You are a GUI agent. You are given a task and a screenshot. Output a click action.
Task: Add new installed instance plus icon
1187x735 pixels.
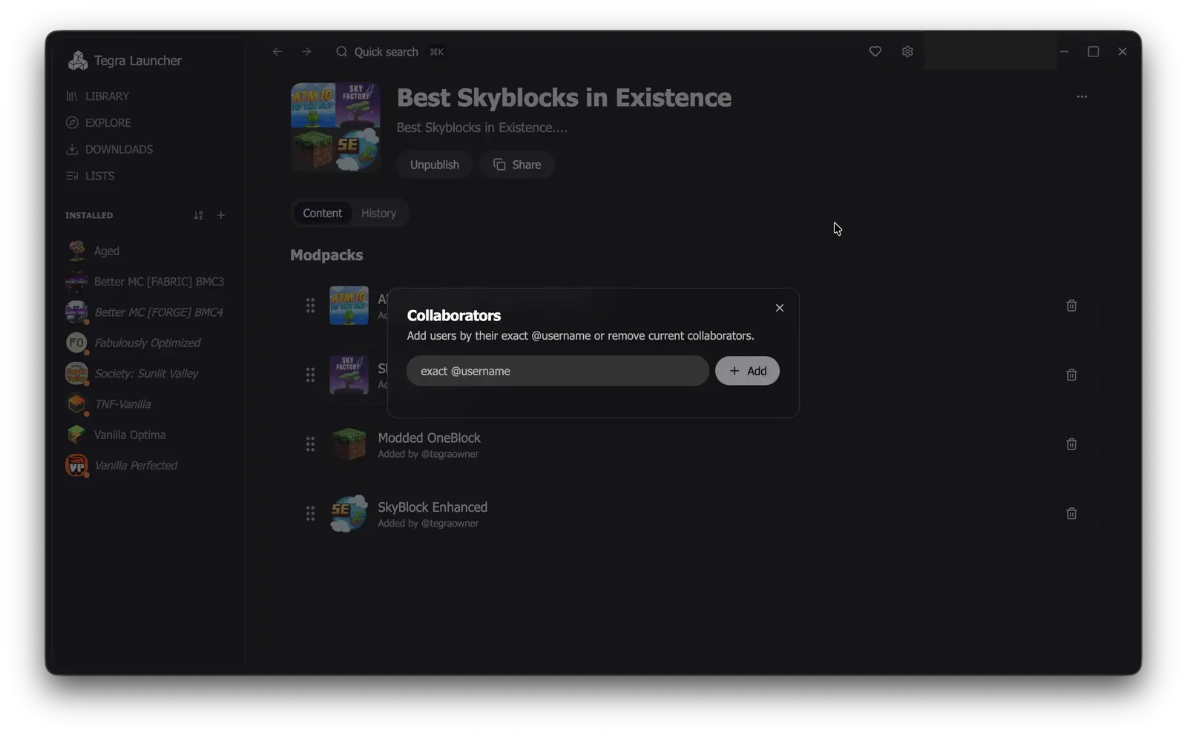coord(220,216)
